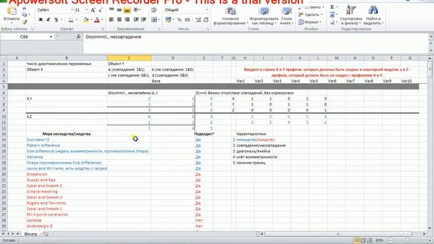Toggle italic formatting (К)
The image size is (434, 244).
[48, 20]
